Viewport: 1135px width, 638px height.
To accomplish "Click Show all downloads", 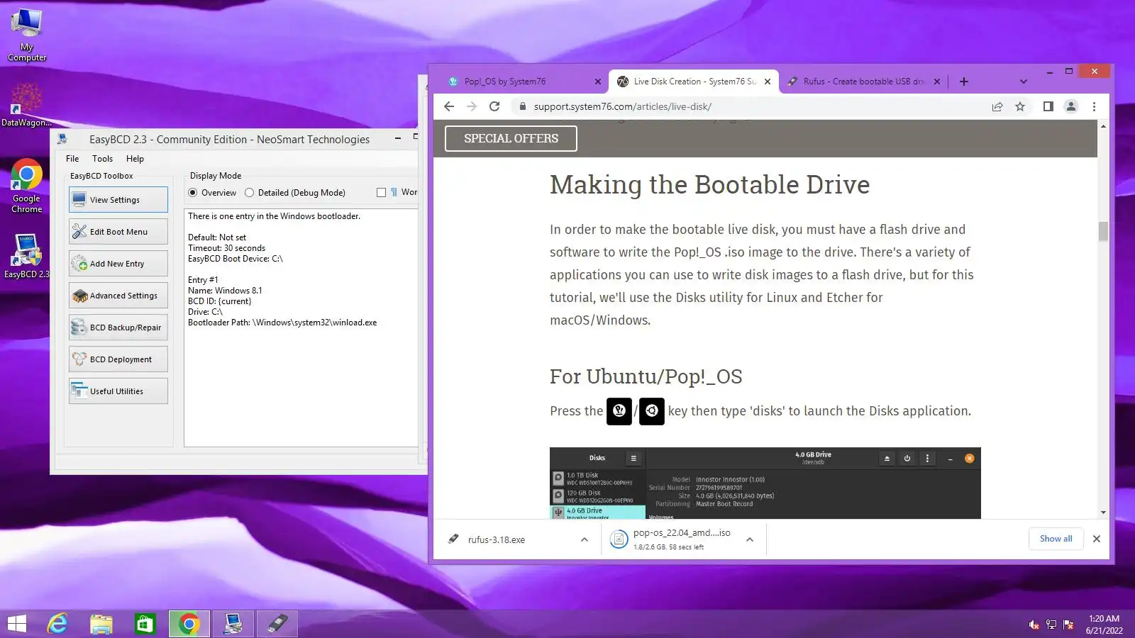I will click(x=1056, y=539).
